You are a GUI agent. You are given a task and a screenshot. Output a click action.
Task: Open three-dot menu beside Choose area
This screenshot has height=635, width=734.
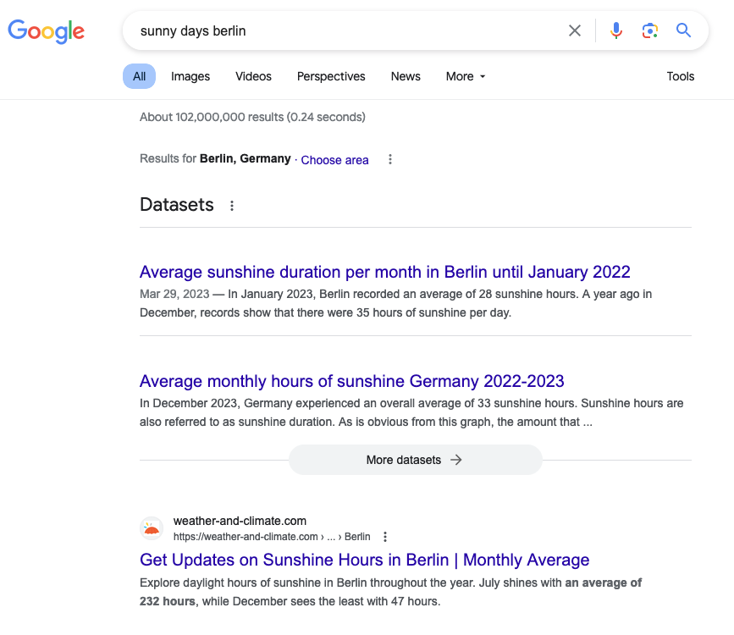point(389,159)
